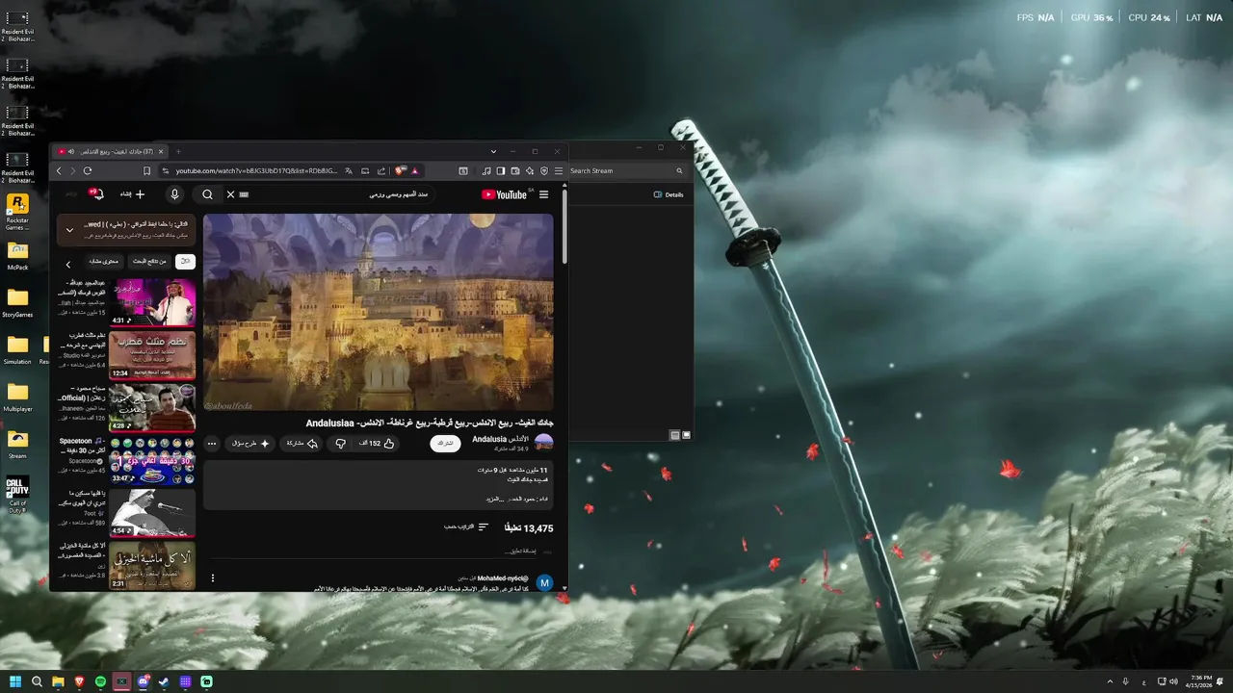Select the 'Related content' filter chip
1233x693 pixels.
[x=105, y=261]
